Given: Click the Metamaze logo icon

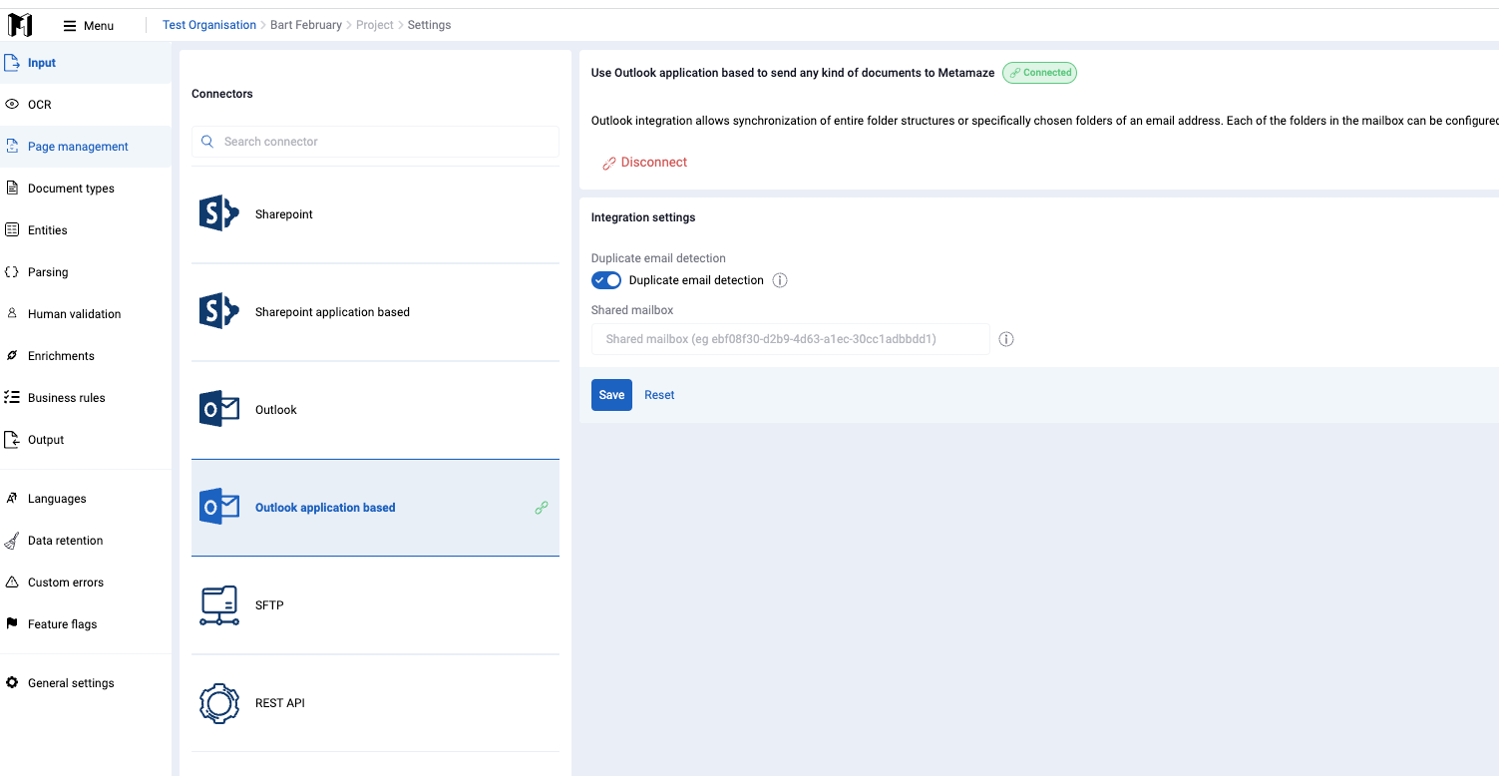Looking at the screenshot, I should 20,25.
